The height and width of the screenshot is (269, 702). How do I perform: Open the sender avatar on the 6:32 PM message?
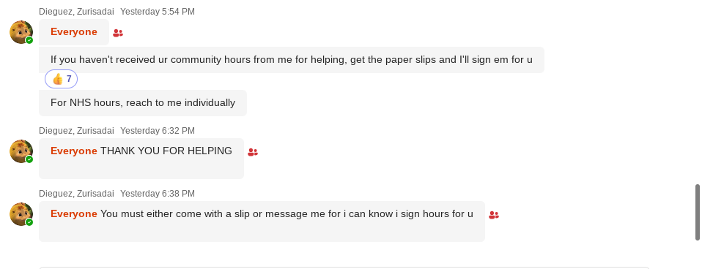click(21, 151)
